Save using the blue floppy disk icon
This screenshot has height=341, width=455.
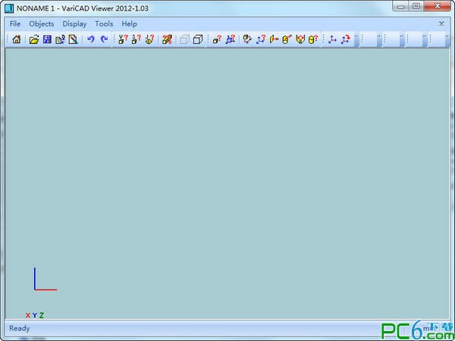(x=47, y=39)
